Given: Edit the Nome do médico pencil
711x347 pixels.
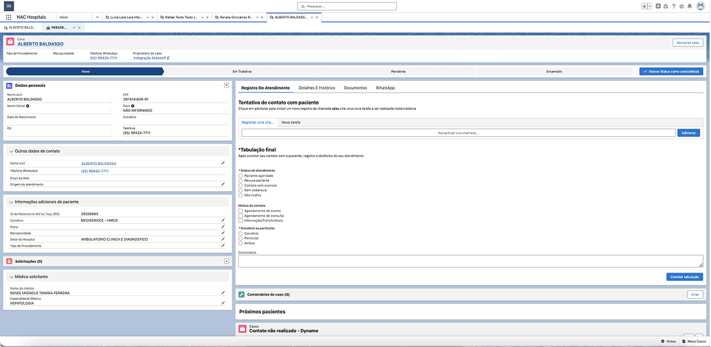Looking at the screenshot, I should [x=223, y=293].
